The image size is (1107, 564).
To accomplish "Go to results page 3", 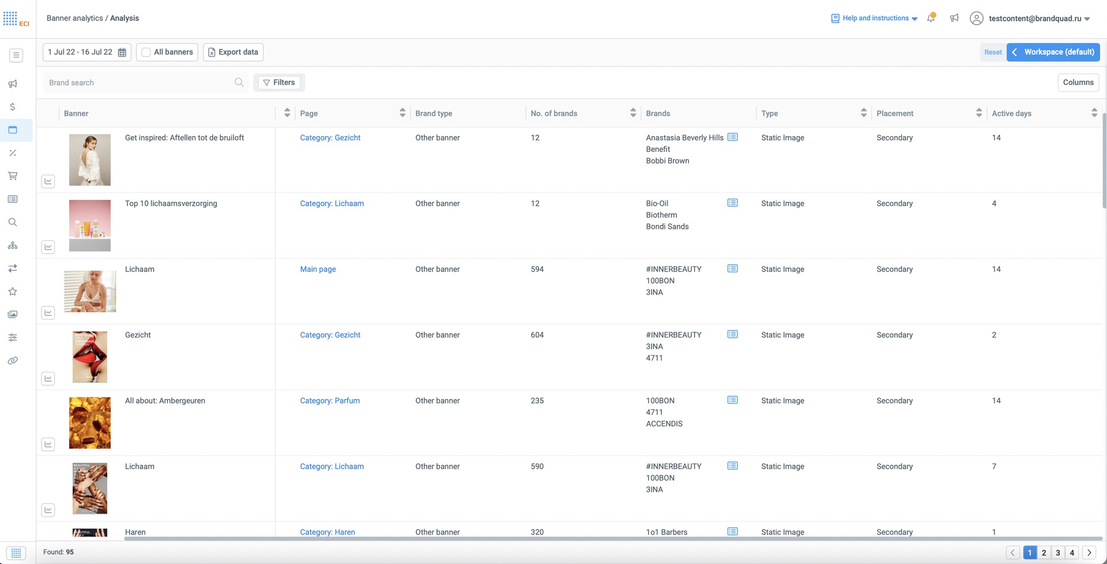I will (1057, 552).
